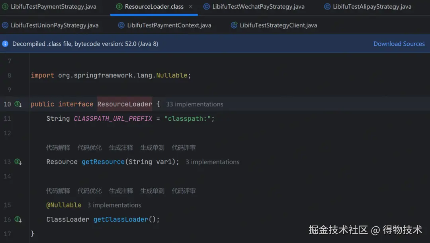The height and width of the screenshot is (243, 430).
Task: Click the LibifuTestUnionPayStrategy.java class icon
Action: pyautogui.click(x=5, y=25)
